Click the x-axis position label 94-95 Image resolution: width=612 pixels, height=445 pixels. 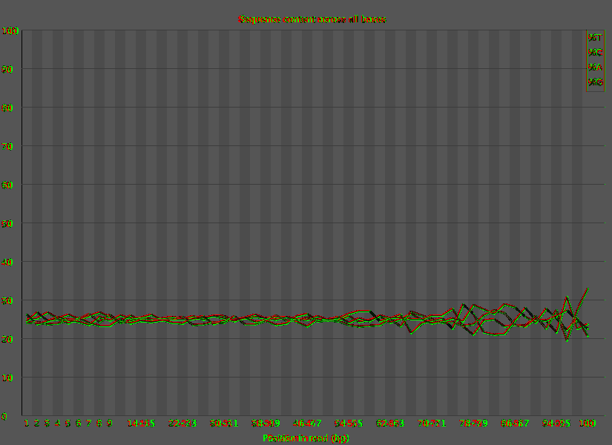tap(556, 423)
